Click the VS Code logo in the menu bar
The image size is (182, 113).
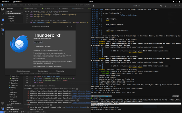2,5
